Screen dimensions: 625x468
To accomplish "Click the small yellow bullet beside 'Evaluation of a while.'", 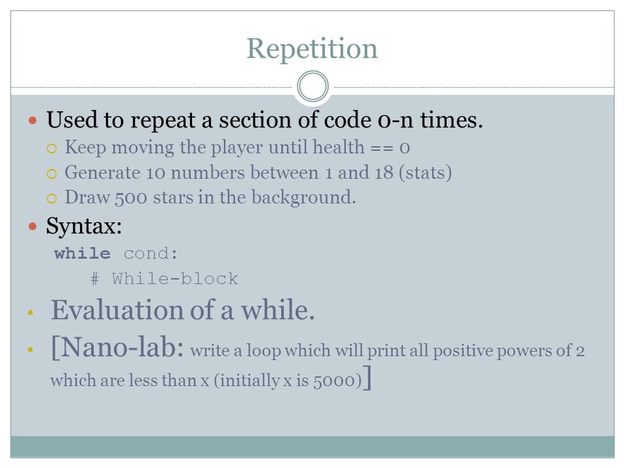I will (x=31, y=313).
